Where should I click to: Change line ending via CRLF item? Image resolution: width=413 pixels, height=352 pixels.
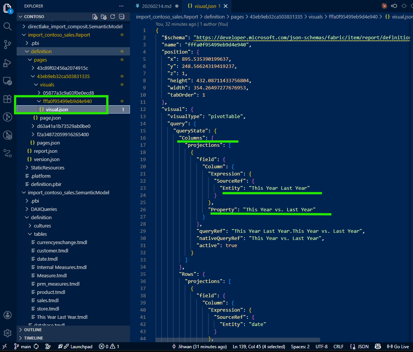click(x=338, y=346)
